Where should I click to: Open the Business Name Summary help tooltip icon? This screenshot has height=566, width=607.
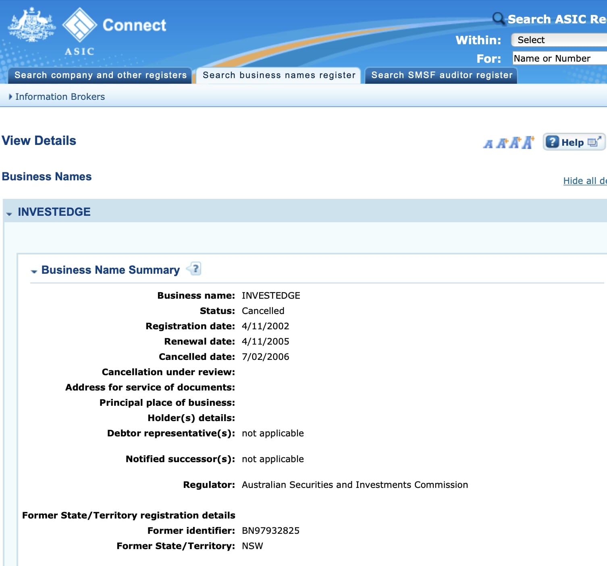(x=194, y=269)
